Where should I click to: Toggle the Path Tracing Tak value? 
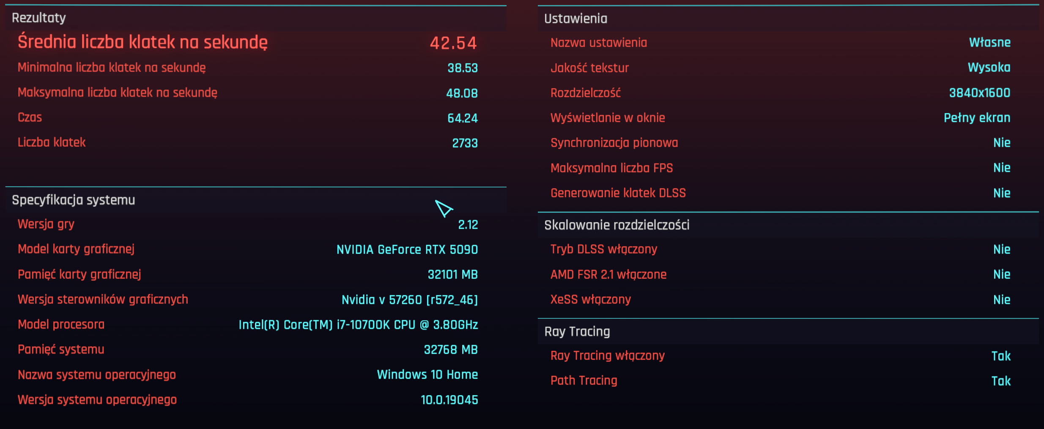click(x=1000, y=381)
